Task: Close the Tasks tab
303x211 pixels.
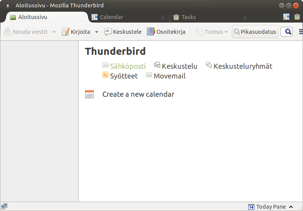Action: [245, 17]
